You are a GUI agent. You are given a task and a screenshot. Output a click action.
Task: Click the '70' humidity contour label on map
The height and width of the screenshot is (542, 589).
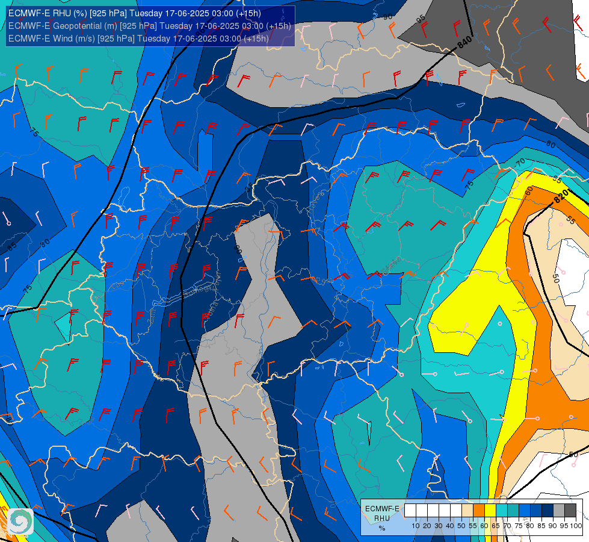520,163
